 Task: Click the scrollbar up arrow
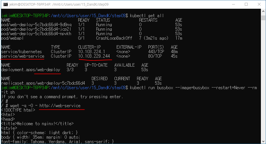click(263, 12)
